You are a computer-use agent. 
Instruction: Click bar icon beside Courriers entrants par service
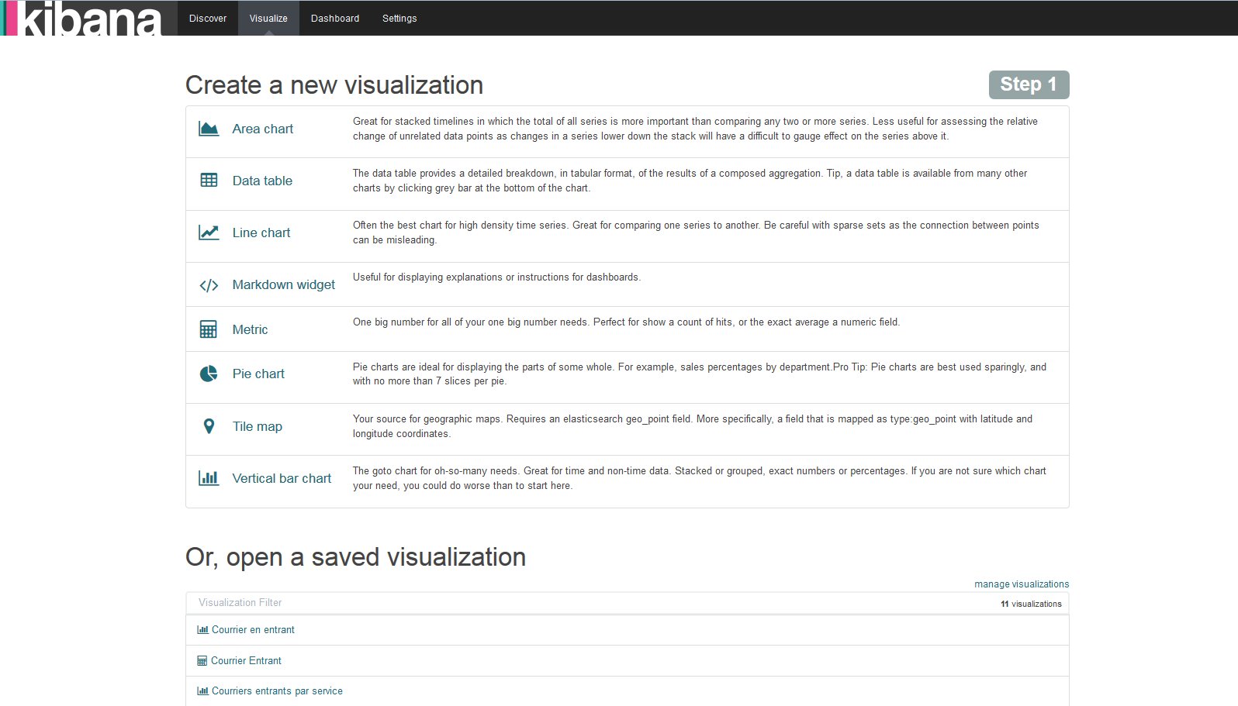click(202, 691)
